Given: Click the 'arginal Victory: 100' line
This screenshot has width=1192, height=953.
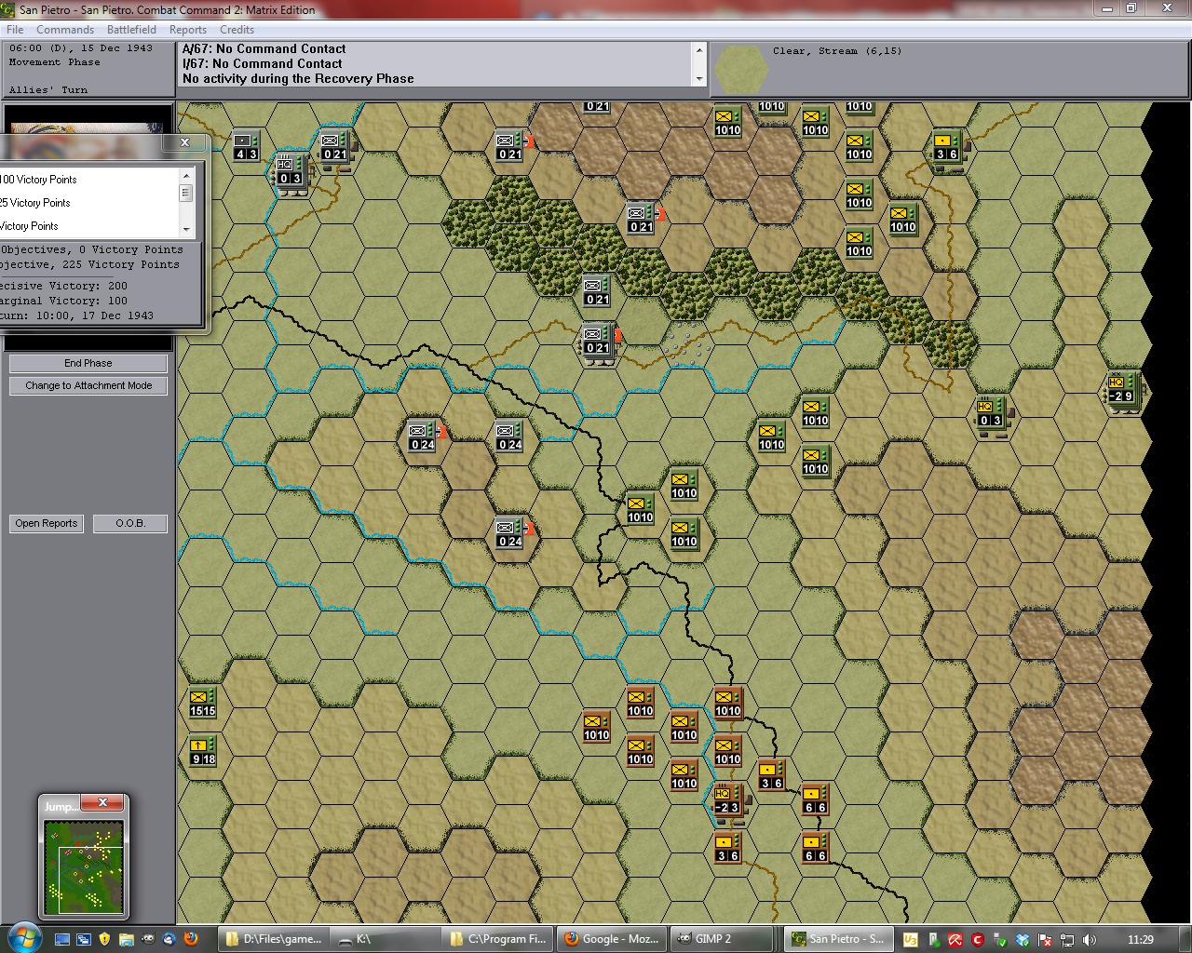Looking at the screenshot, I should [x=64, y=302].
